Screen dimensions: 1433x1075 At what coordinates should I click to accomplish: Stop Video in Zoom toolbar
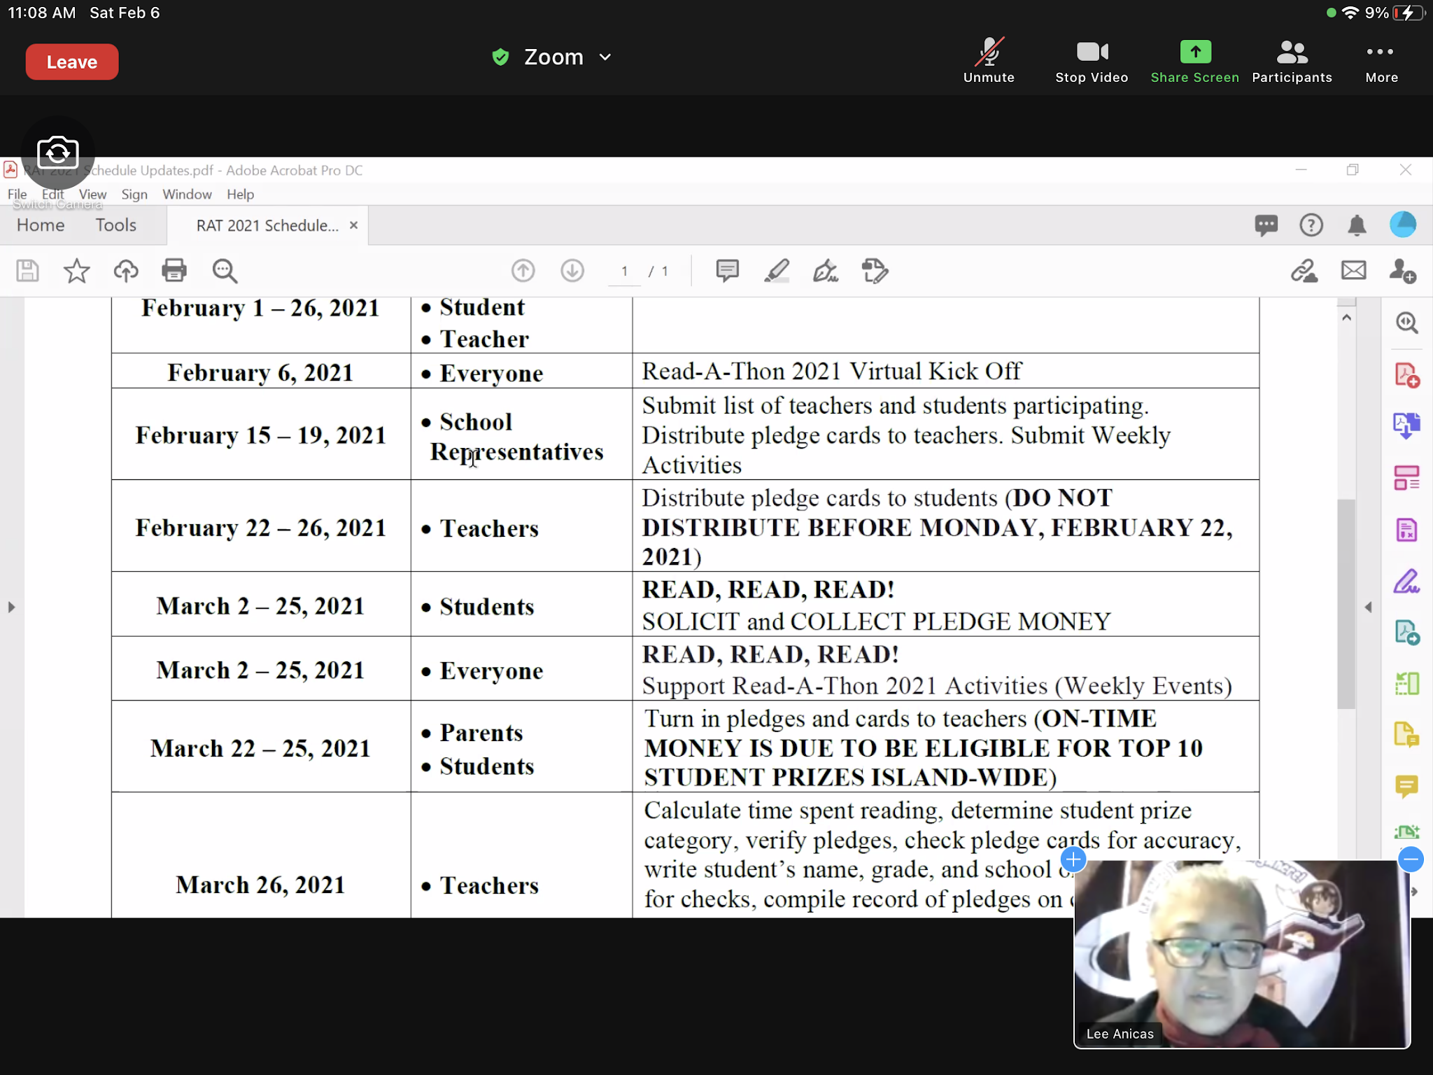pyautogui.click(x=1091, y=60)
